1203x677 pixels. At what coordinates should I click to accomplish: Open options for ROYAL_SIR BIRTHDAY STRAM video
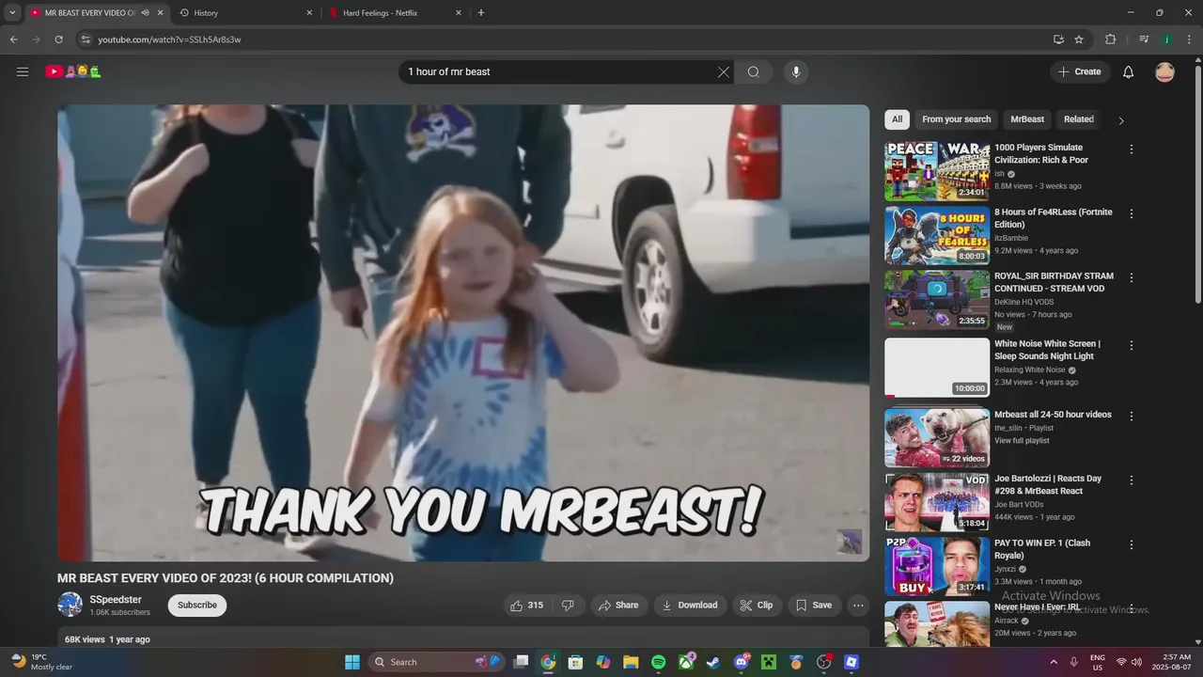point(1132,277)
